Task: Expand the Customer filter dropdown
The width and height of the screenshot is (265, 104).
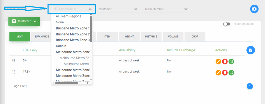Action: (x=136, y=9)
